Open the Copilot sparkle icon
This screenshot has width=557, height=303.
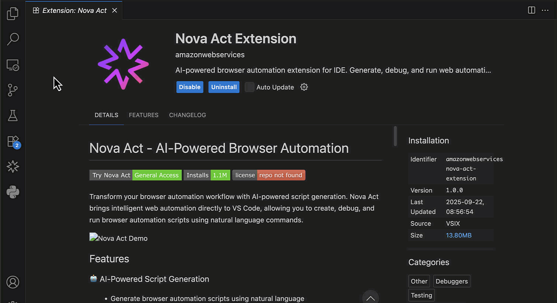(x=13, y=166)
